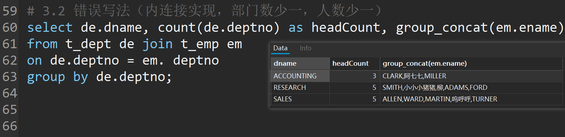The height and width of the screenshot is (137, 565).
Task: Click line number 66 in gutter
Action: click(10, 126)
